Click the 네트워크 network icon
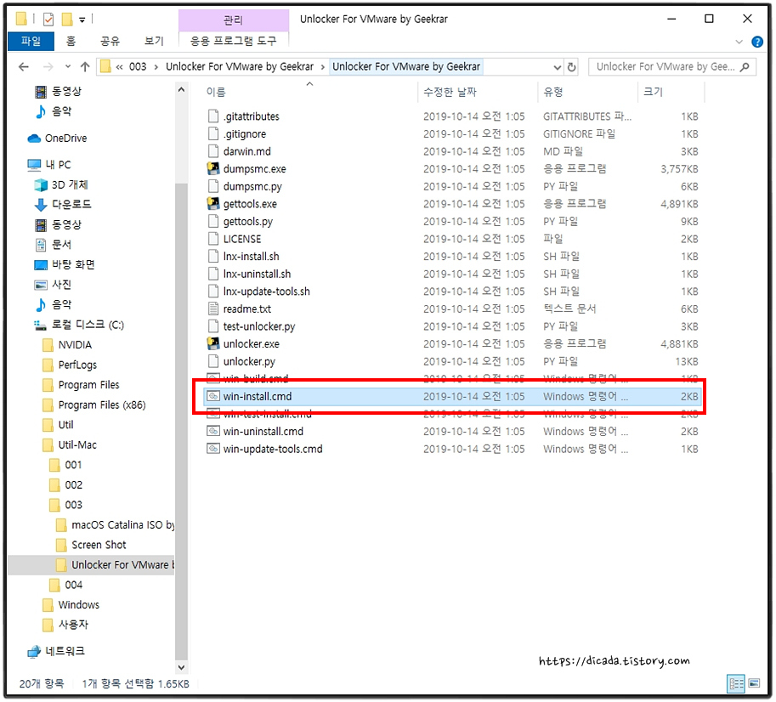Image resolution: width=776 pixels, height=702 pixels. click(34, 651)
